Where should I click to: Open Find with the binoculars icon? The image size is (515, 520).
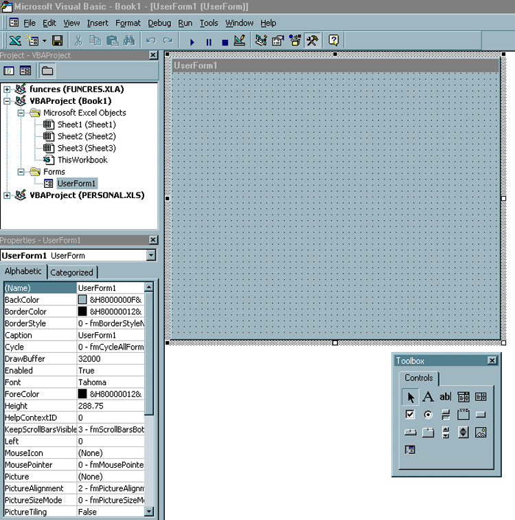tap(129, 41)
